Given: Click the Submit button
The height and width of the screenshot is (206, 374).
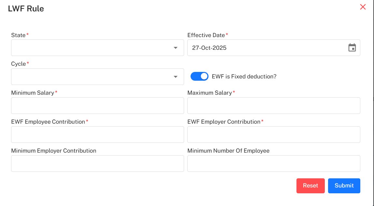Looking at the screenshot, I should point(344,185).
